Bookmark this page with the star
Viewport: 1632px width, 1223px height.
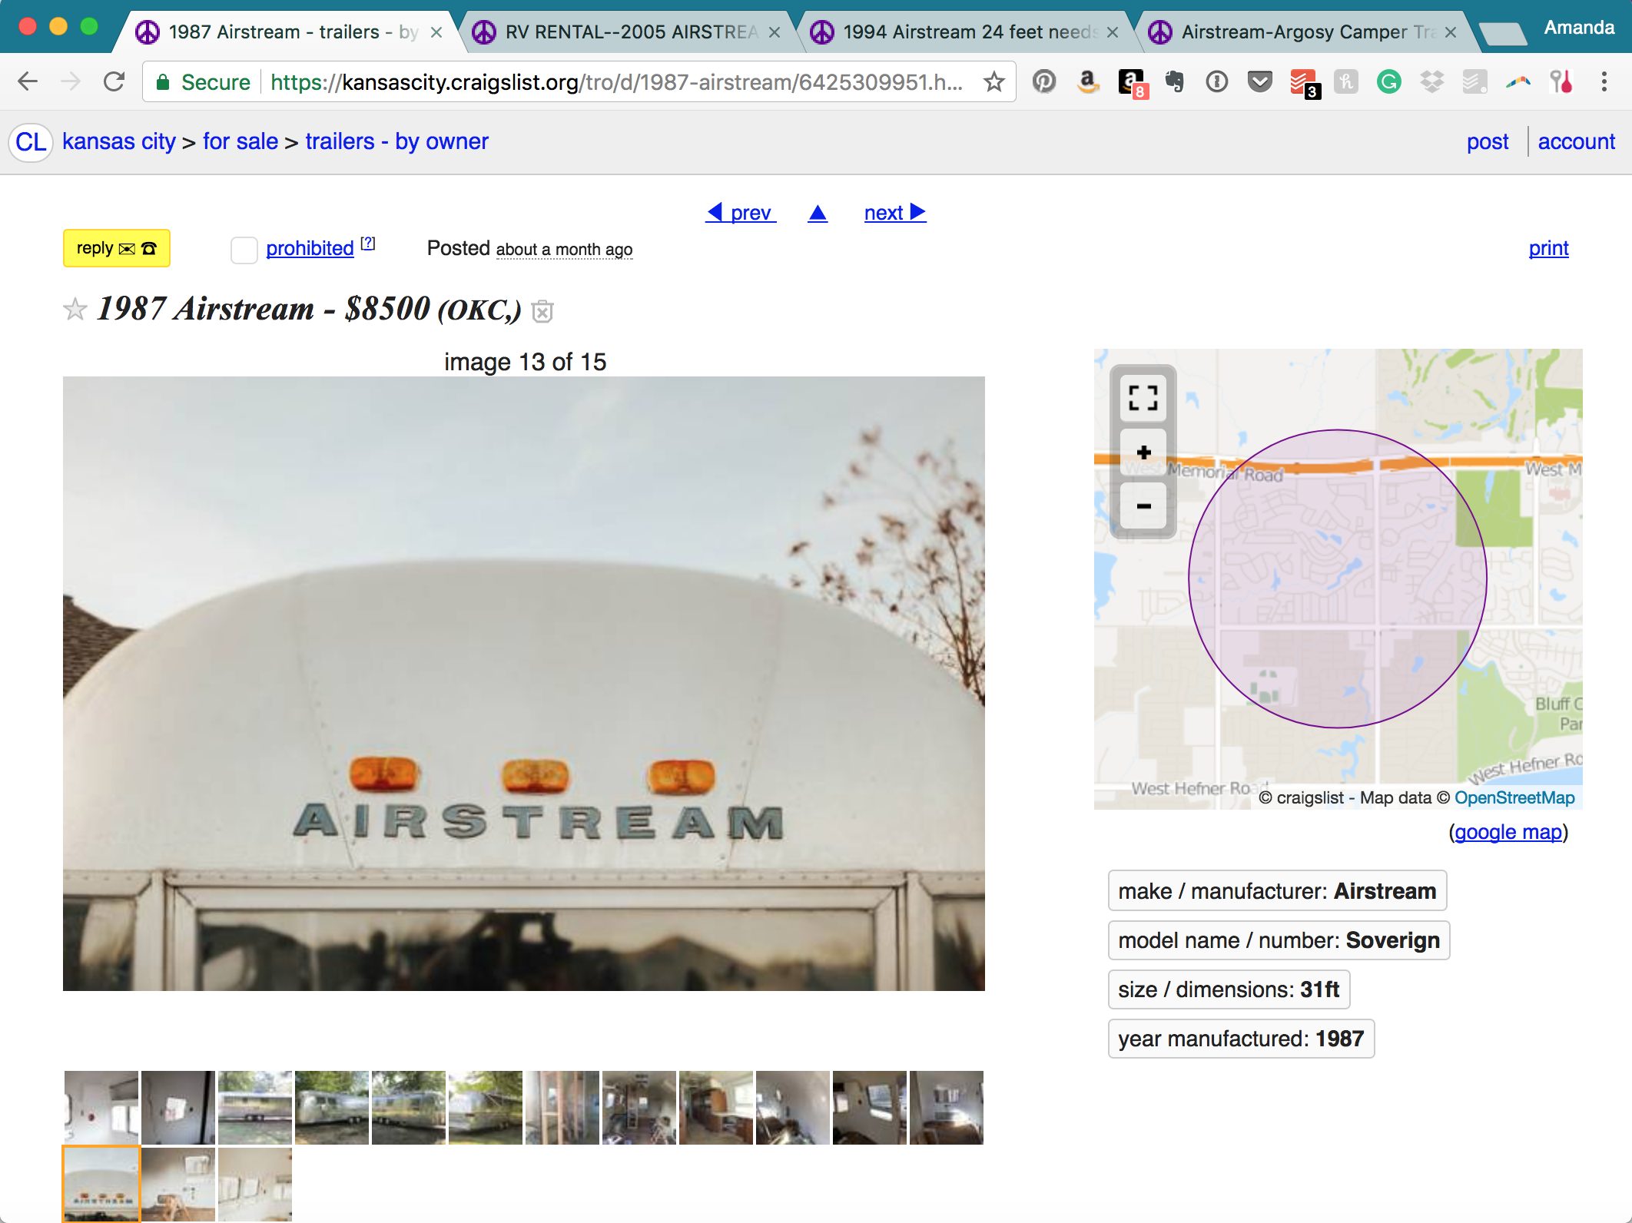(x=994, y=81)
